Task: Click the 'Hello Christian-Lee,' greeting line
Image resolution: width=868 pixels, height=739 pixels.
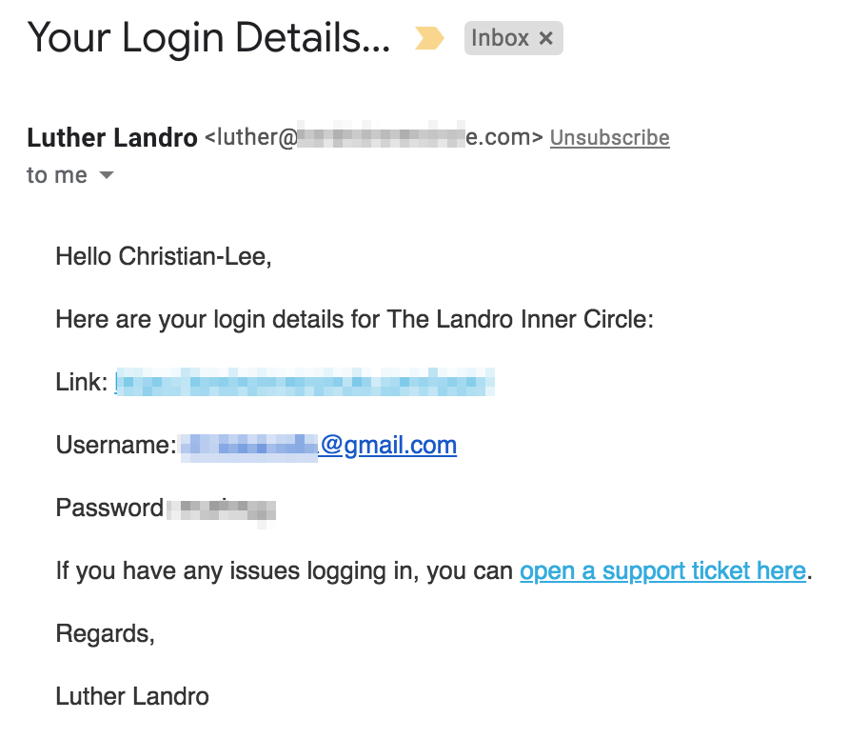Action: click(x=164, y=256)
